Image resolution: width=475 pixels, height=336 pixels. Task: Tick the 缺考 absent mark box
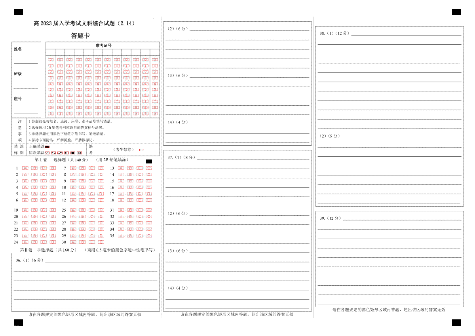click(x=142, y=150)
